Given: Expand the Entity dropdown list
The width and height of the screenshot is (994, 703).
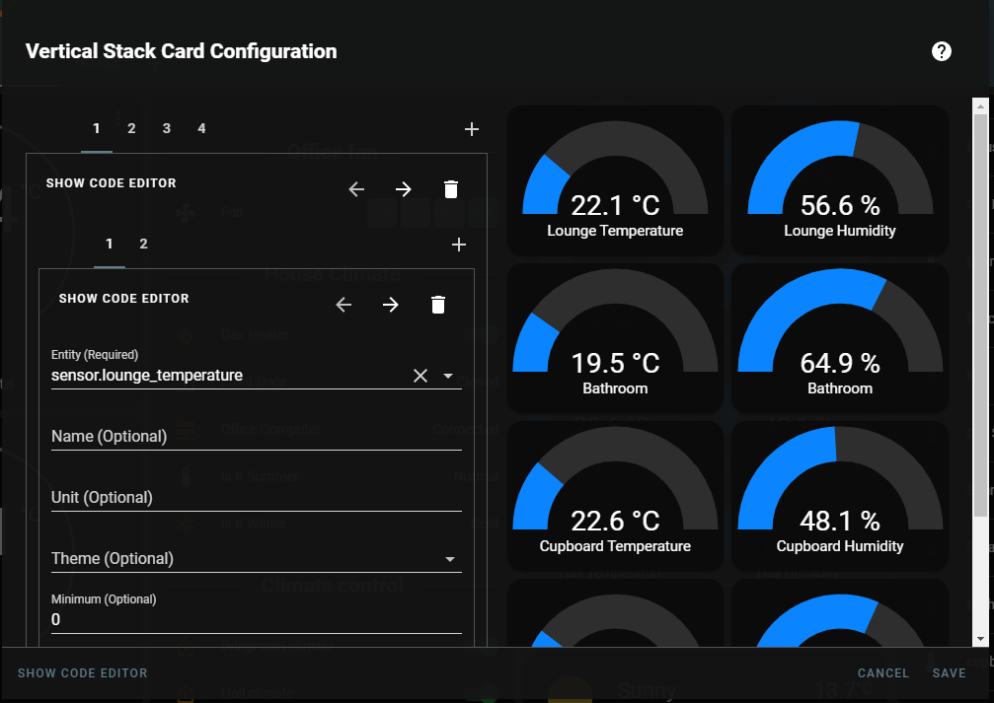Looking at the screenshot, I should point(448,376).
